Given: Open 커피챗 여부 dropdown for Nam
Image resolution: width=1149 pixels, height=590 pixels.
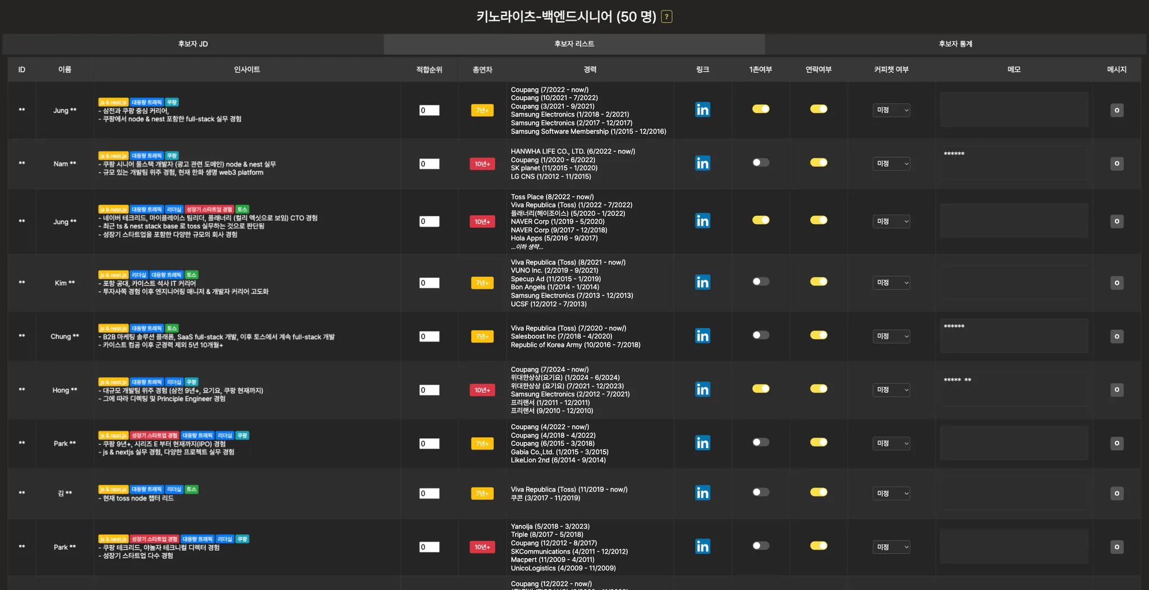Looking at the screenshot, I should click(891, 164).
